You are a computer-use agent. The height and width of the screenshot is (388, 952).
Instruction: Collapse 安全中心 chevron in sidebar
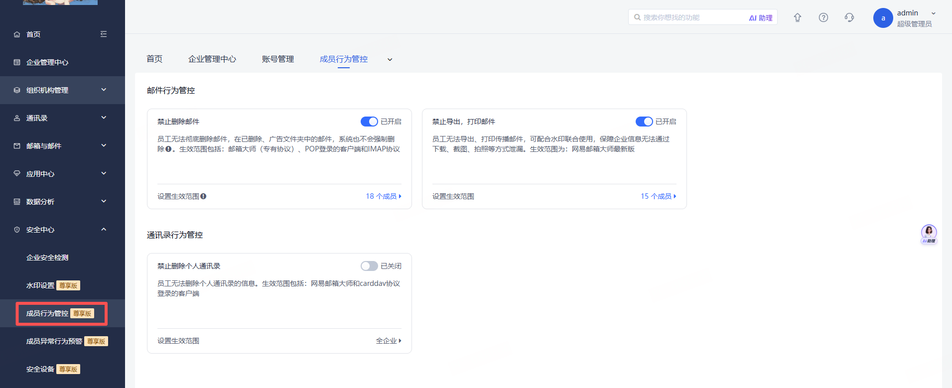(104, 229)
